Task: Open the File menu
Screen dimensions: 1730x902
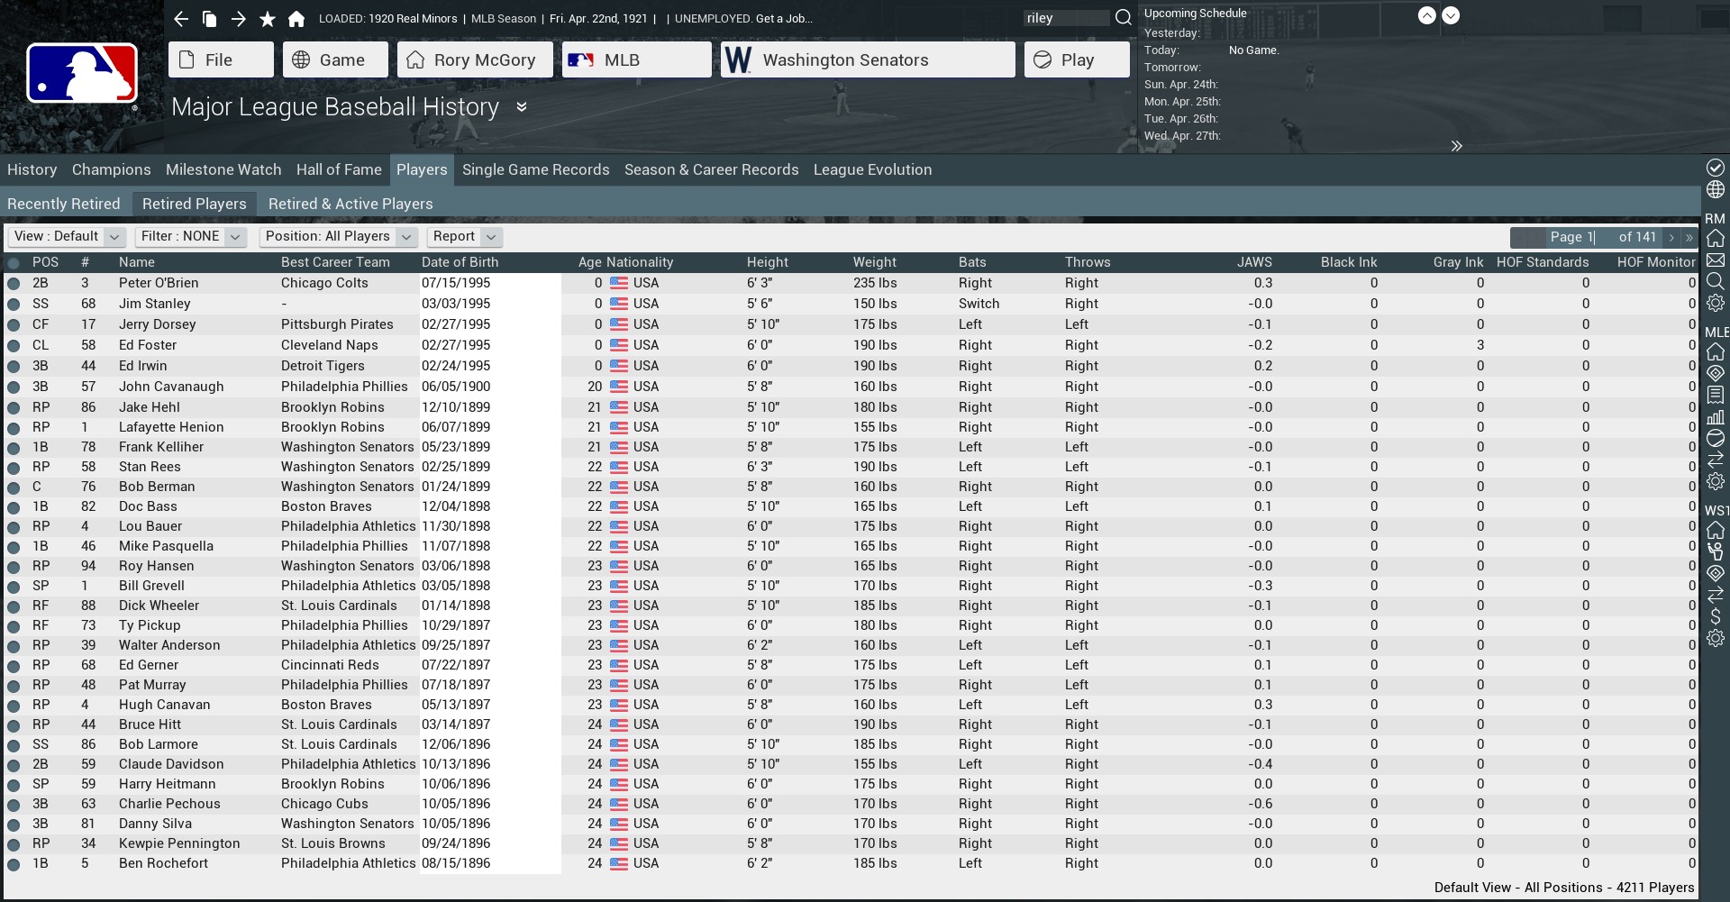Action: (221, 59)
